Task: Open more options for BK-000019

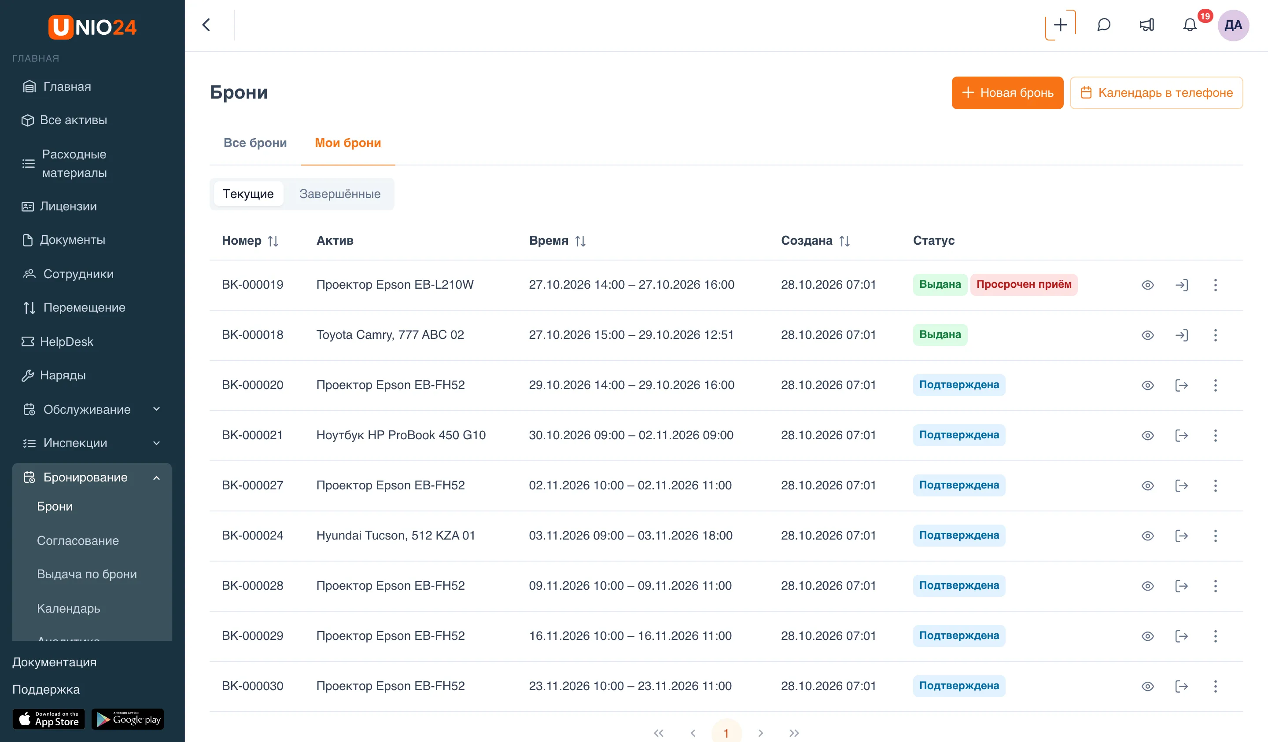Action: [x=1215, y=285]
